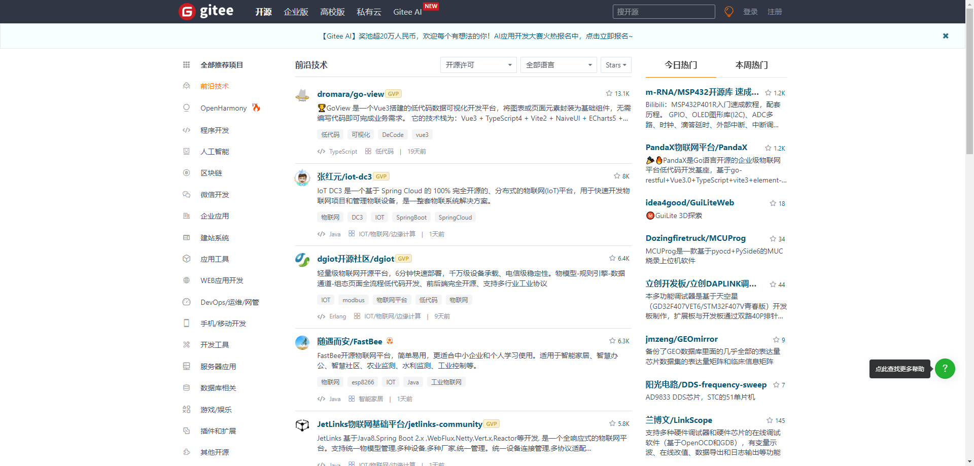Open 高校版 in top navigation

[x=332, y=12]
